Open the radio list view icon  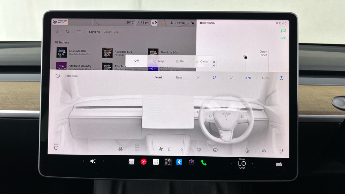pyautogui.click(x=79, y=32)
